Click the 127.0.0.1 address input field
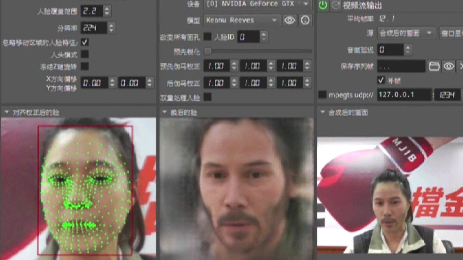Screen dimensions: 463x260 404,95
